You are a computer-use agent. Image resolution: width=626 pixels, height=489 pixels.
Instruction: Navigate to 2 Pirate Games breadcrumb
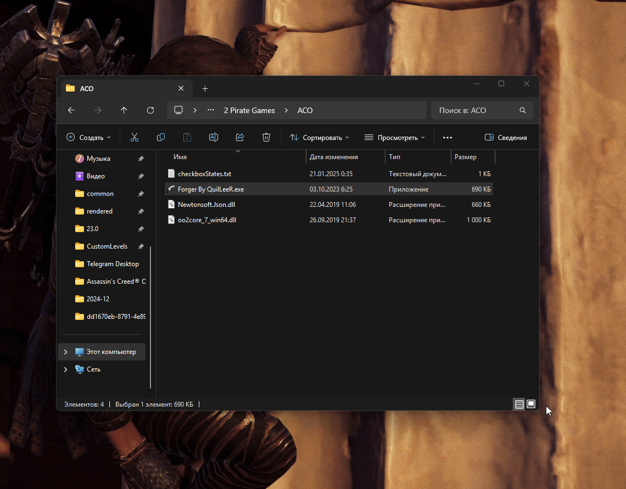[x=249, y=110]
